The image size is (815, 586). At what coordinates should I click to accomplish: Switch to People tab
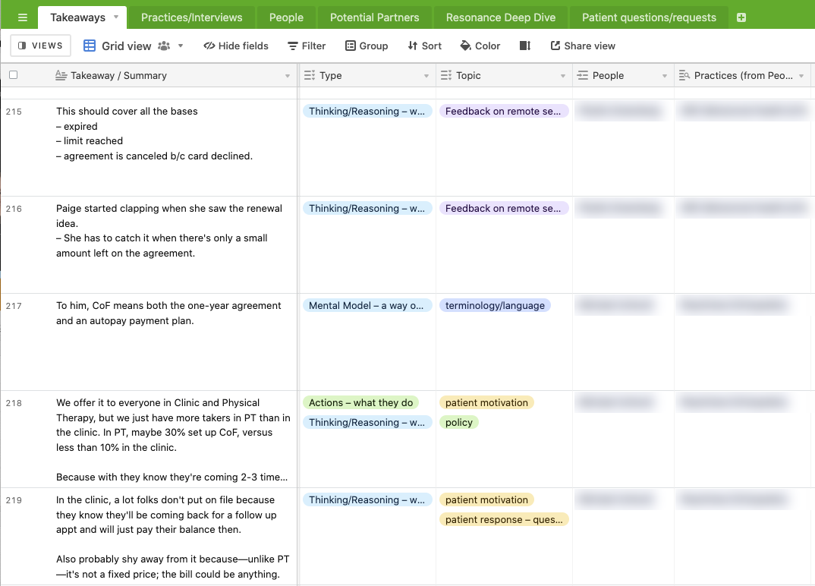point(286,17)
